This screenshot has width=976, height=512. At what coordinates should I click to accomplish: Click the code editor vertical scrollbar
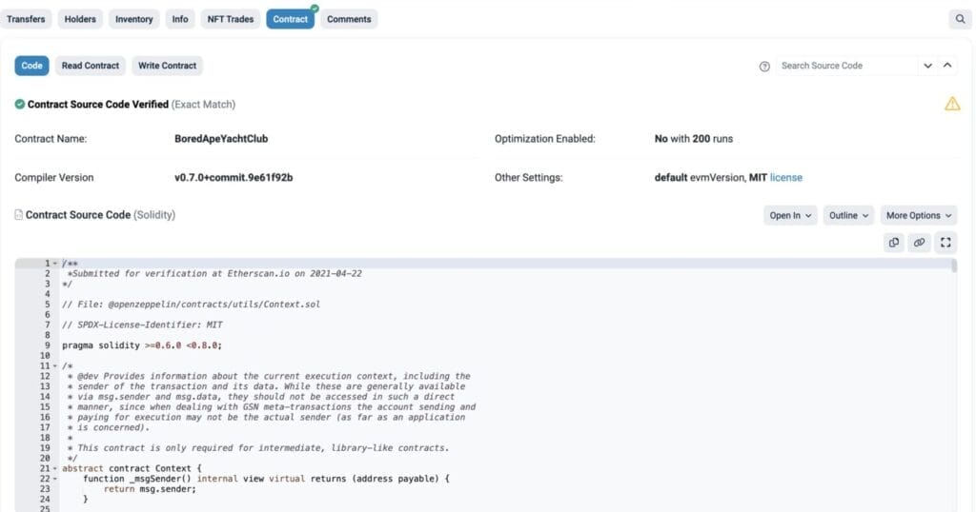[953, 266]
